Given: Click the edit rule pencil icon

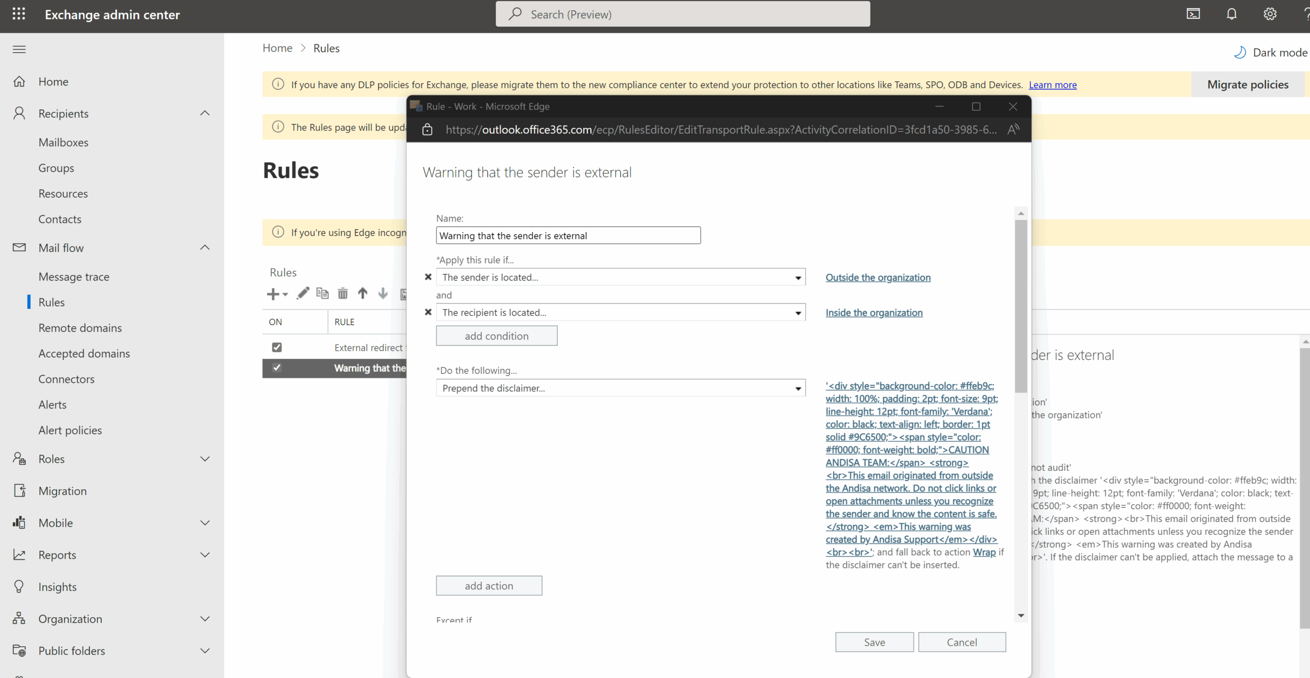Looking at the screenshot, I should click(302, 293).
